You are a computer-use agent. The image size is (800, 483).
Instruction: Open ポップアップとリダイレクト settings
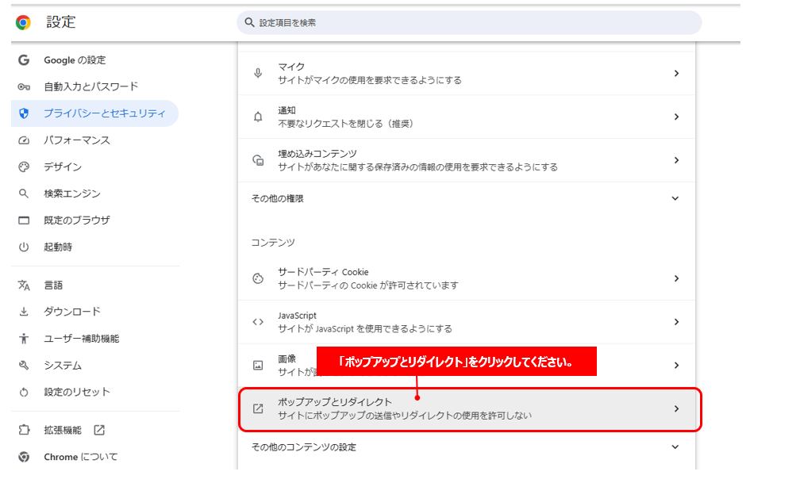(x=467, y=409)
